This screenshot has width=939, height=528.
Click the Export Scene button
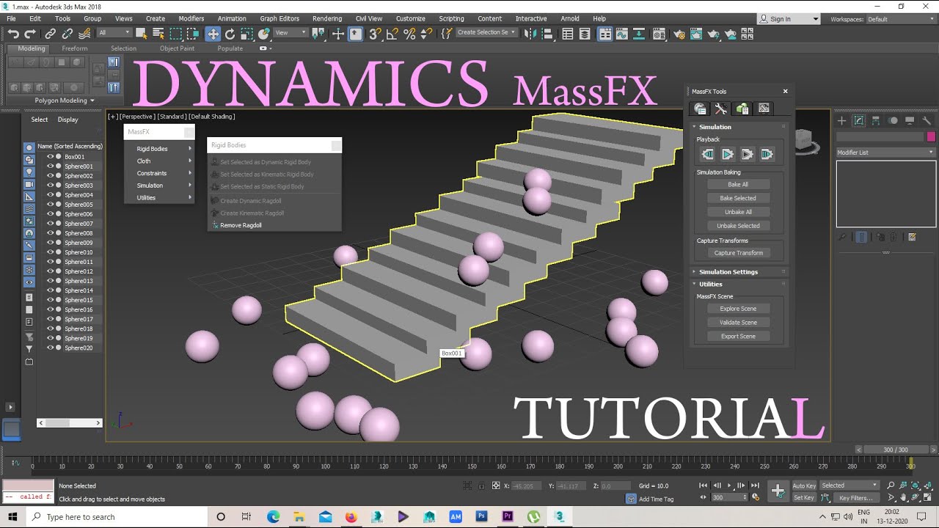pos(738,337)
